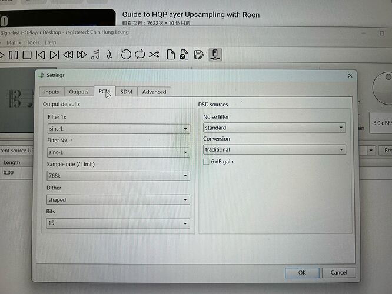Image resolution: width=392 pixels, height=294 pixels.
Task: Close the Settings dialog with X
Action: [x=350, y=75]
